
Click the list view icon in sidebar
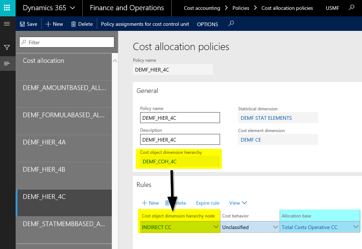point(7,64)
